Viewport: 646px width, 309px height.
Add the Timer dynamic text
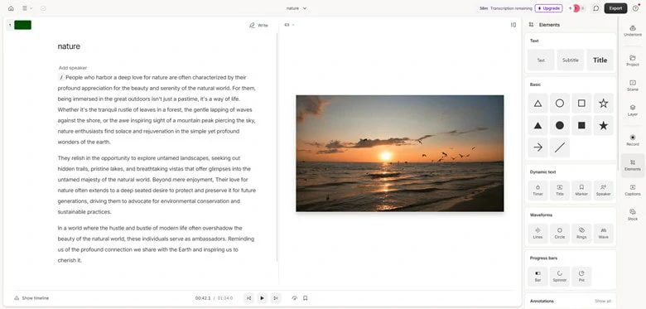point(538,191)
